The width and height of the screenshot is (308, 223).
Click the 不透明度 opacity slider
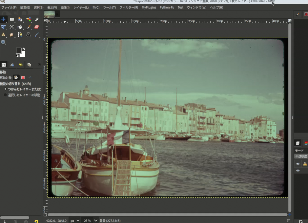301,156
